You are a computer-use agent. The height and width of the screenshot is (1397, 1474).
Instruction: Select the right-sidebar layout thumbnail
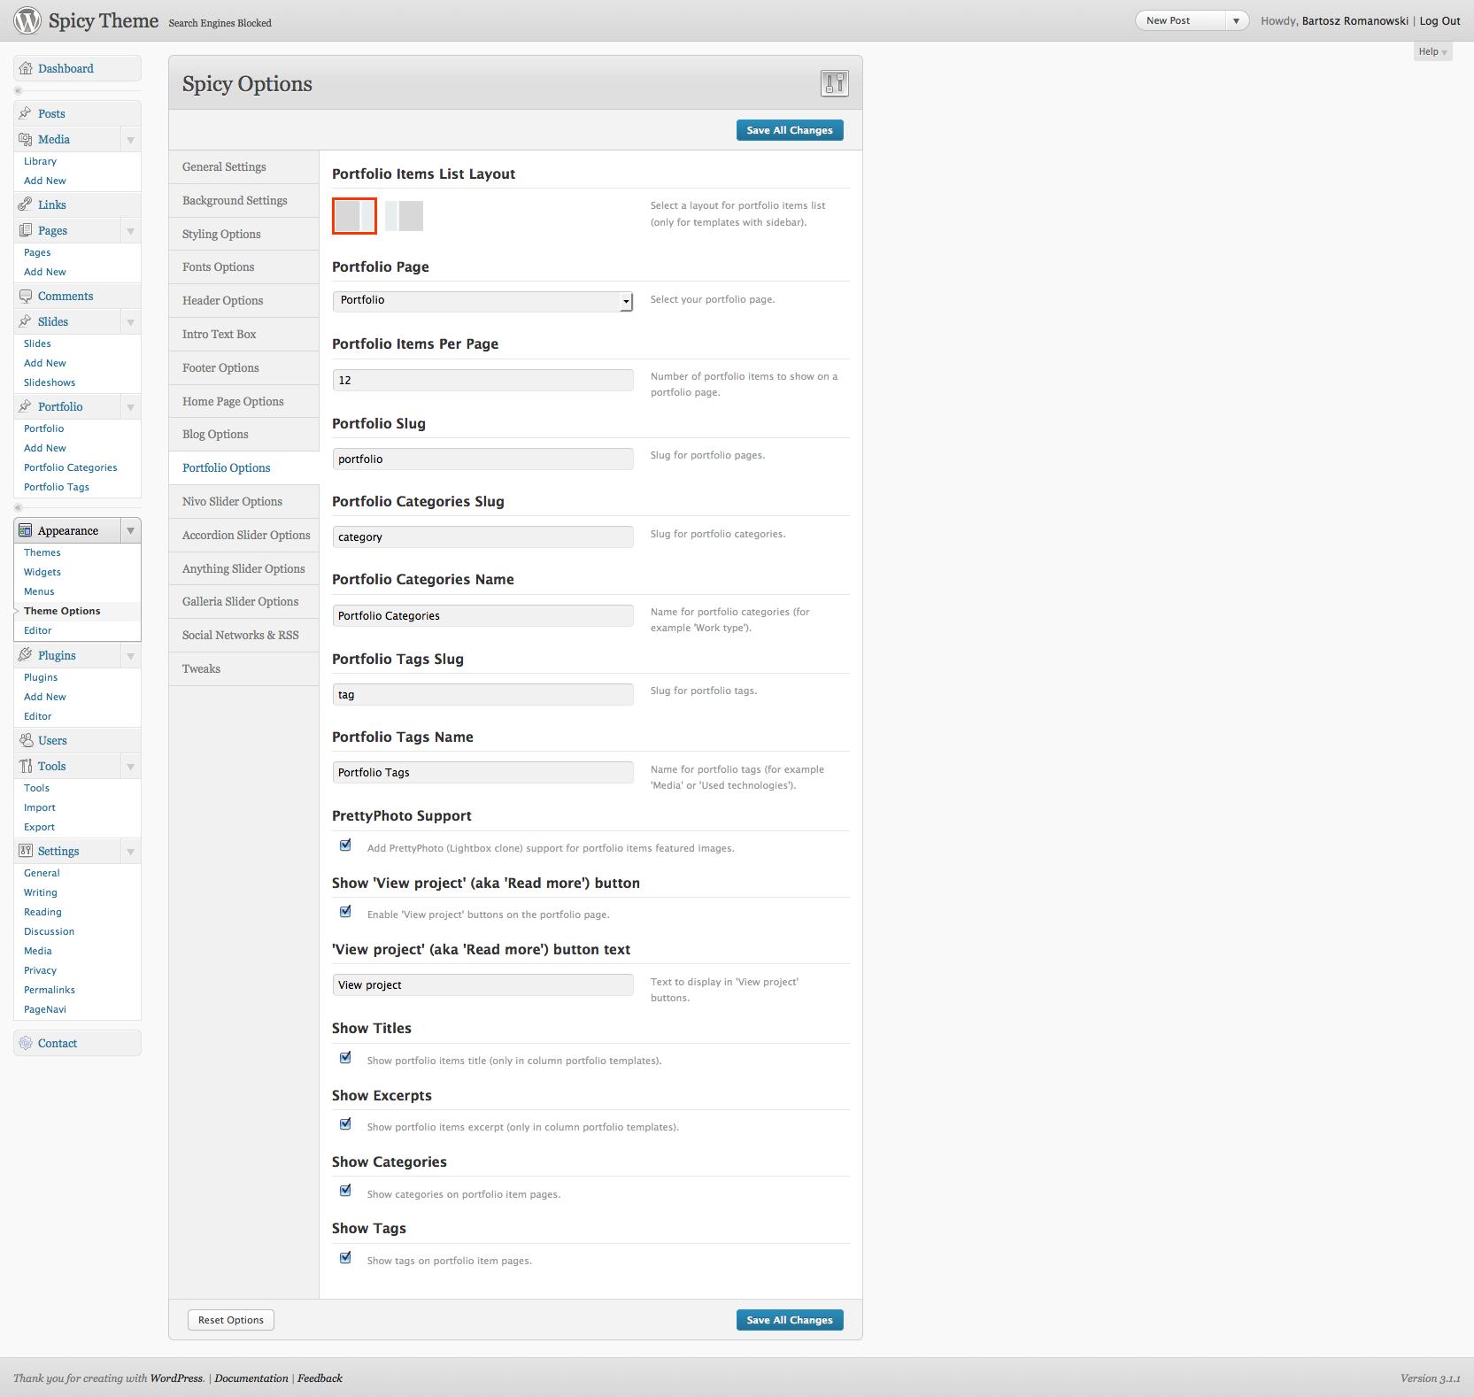(354, 216)
